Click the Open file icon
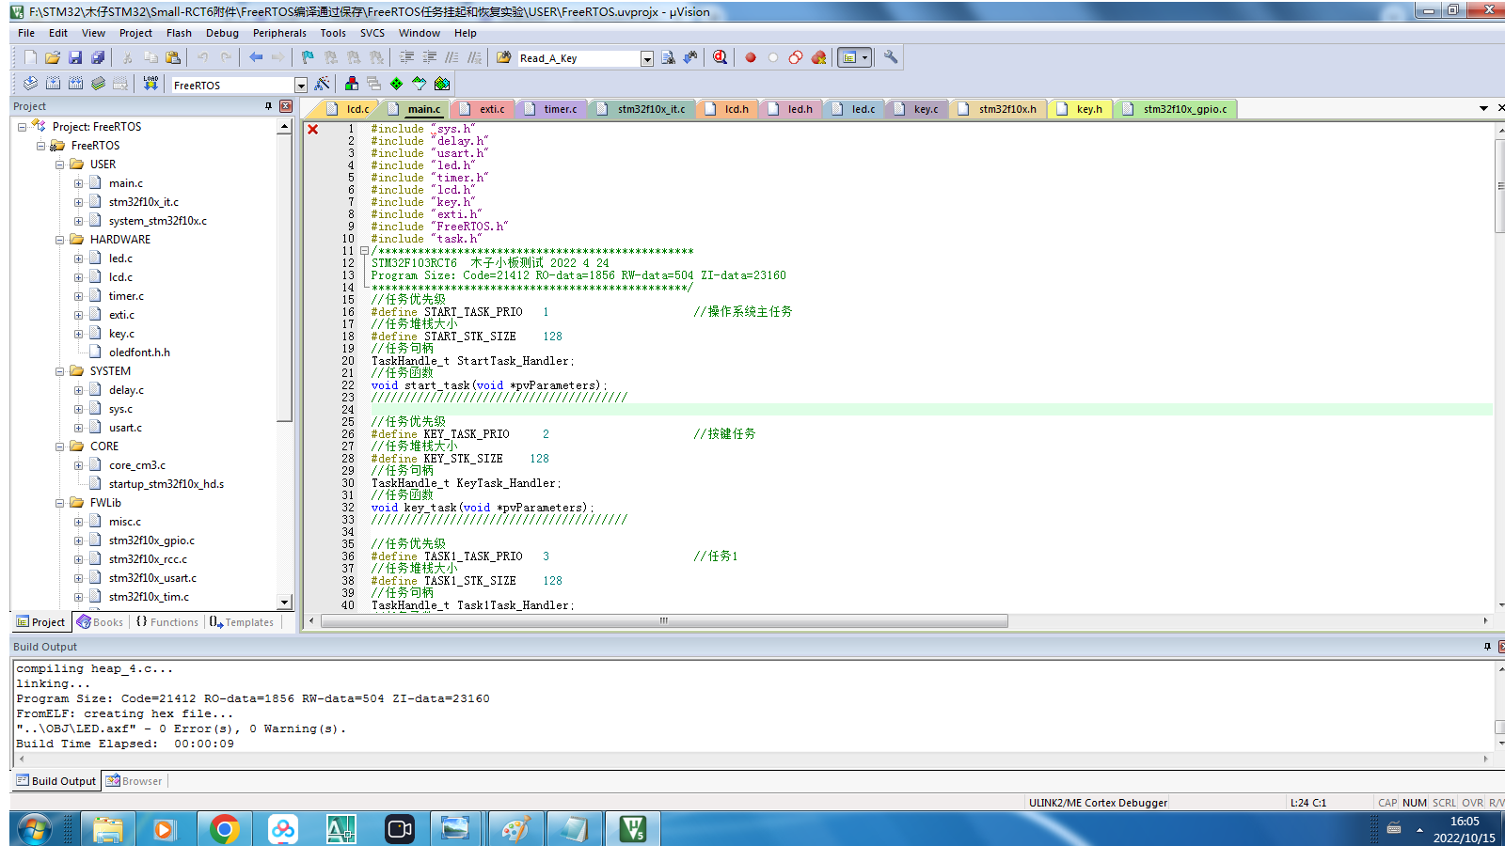 point(53,57)
